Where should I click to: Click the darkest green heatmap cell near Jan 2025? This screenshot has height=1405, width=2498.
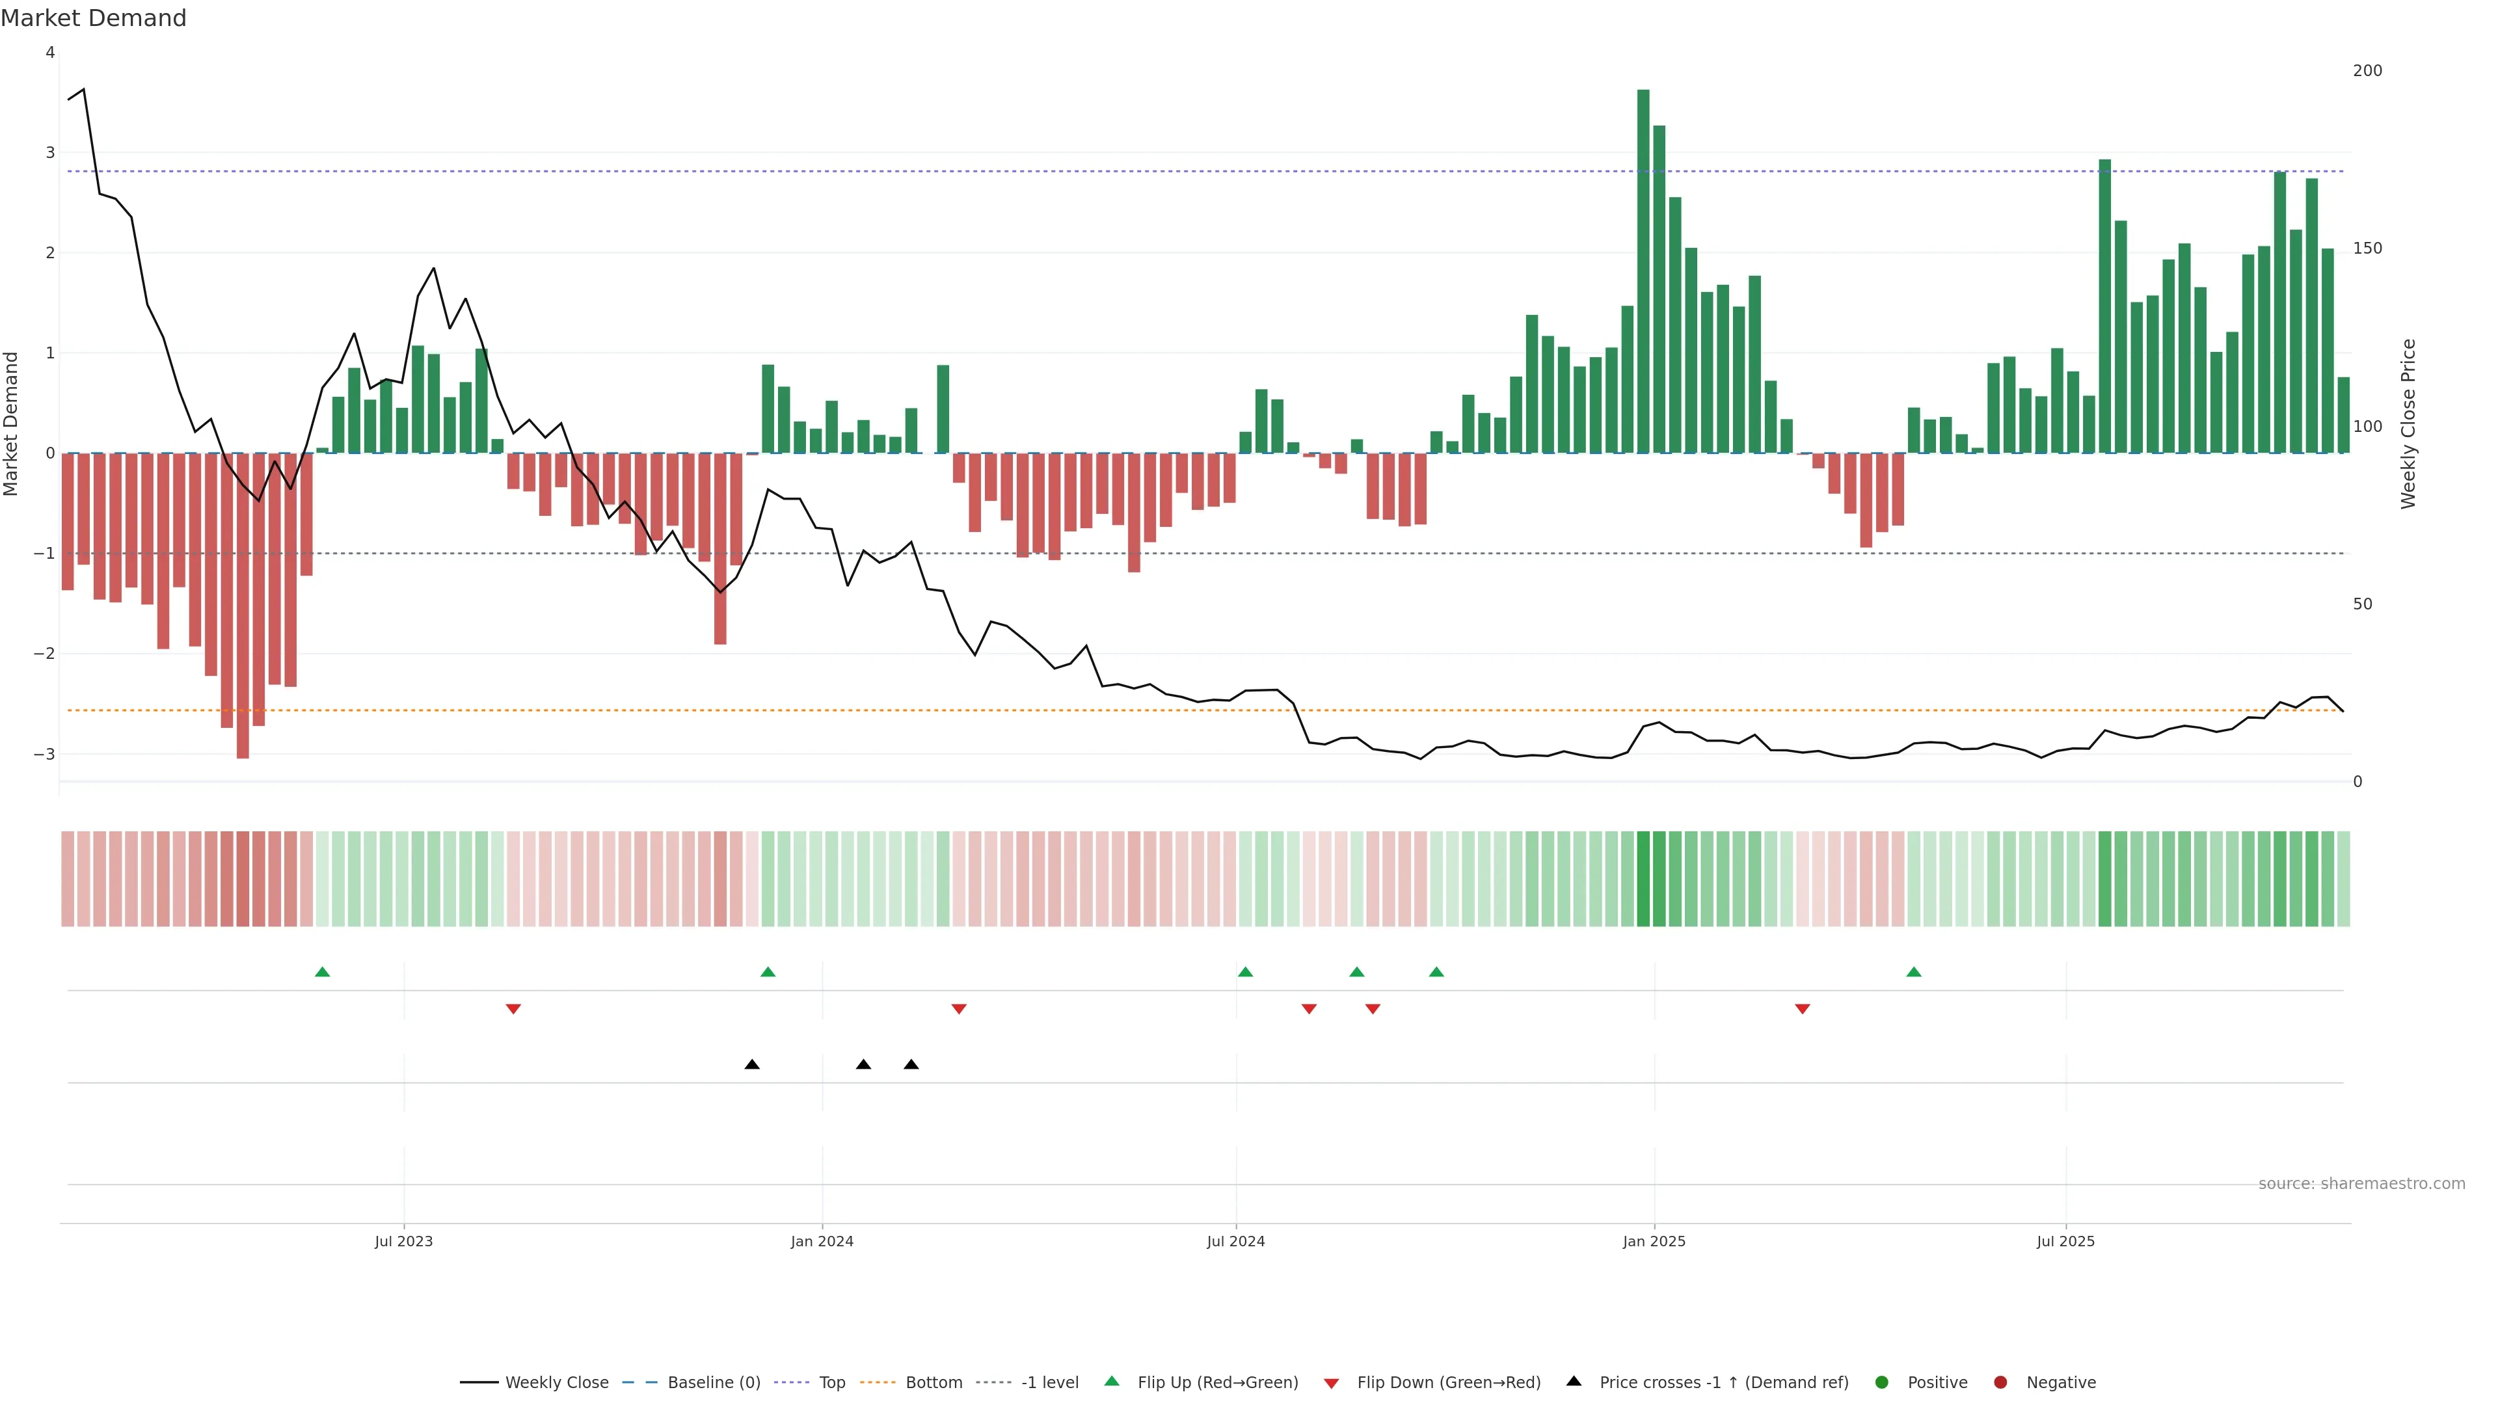[x=1643, y=879]
